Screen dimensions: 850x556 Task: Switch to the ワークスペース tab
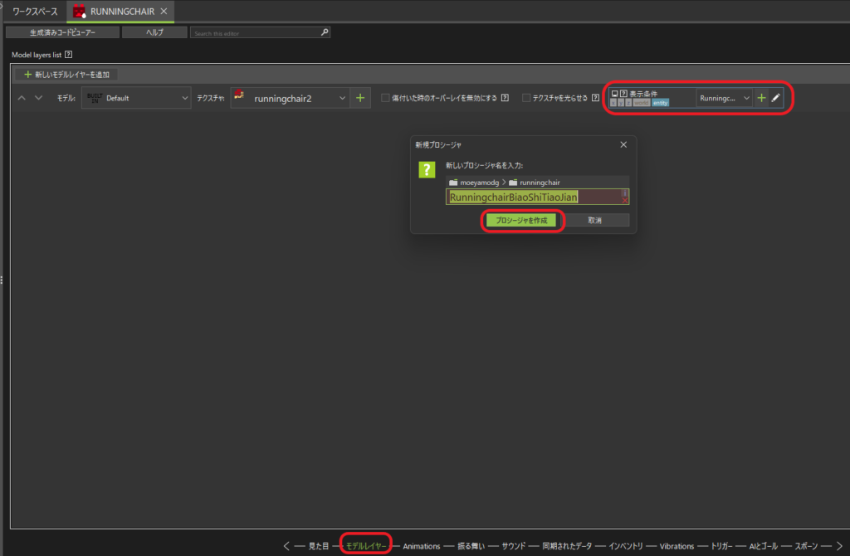35,11
